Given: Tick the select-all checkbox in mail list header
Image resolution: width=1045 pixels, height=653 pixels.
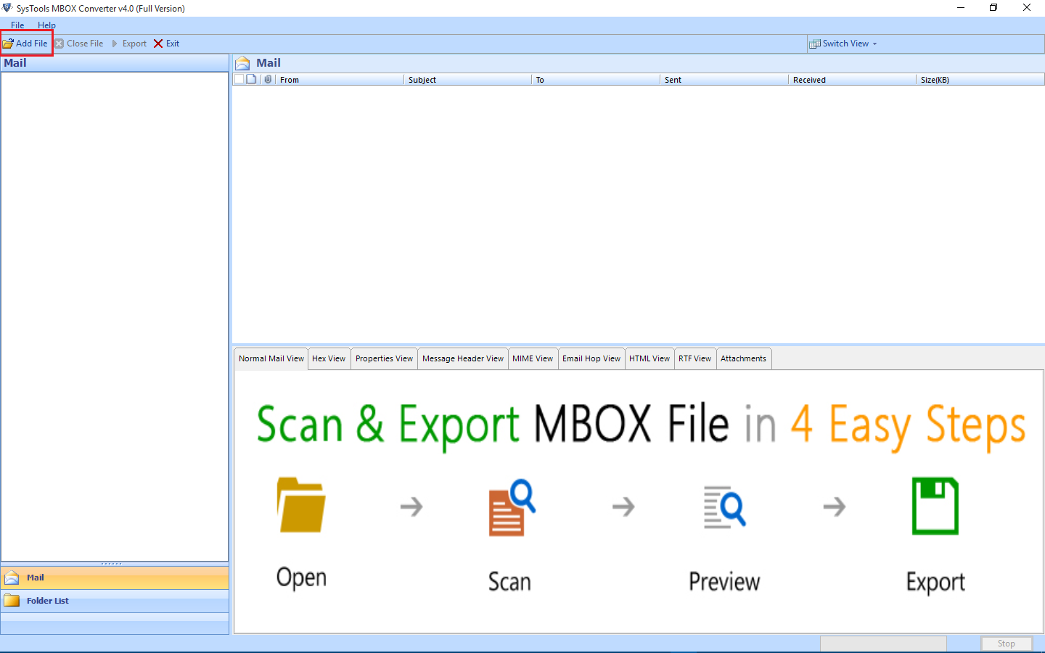Looking at the screenshot, I should coord(239,79).
